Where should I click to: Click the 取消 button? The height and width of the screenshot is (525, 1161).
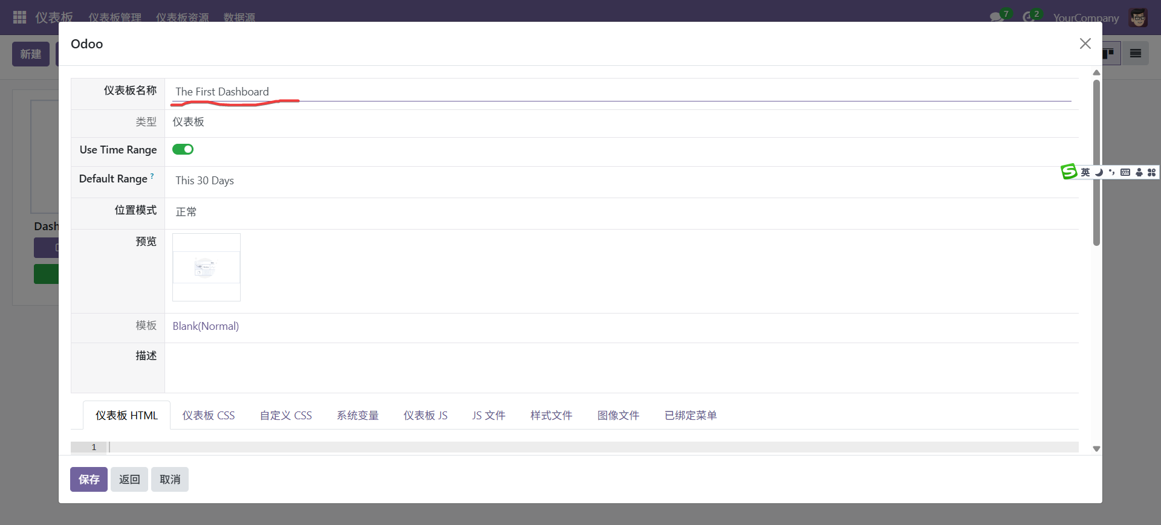click(170, 480)
